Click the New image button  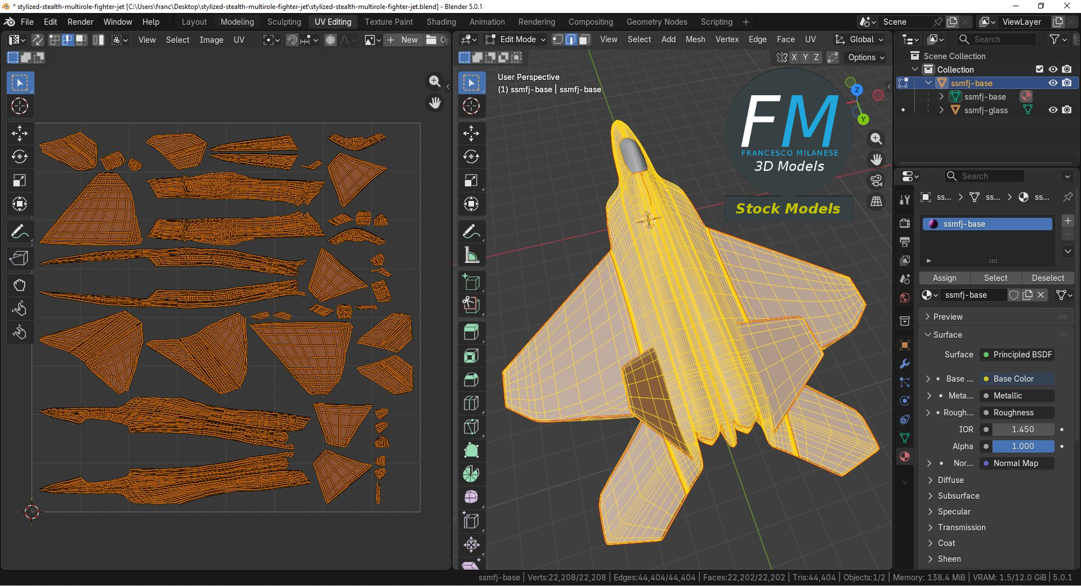(x=403, y=40)
